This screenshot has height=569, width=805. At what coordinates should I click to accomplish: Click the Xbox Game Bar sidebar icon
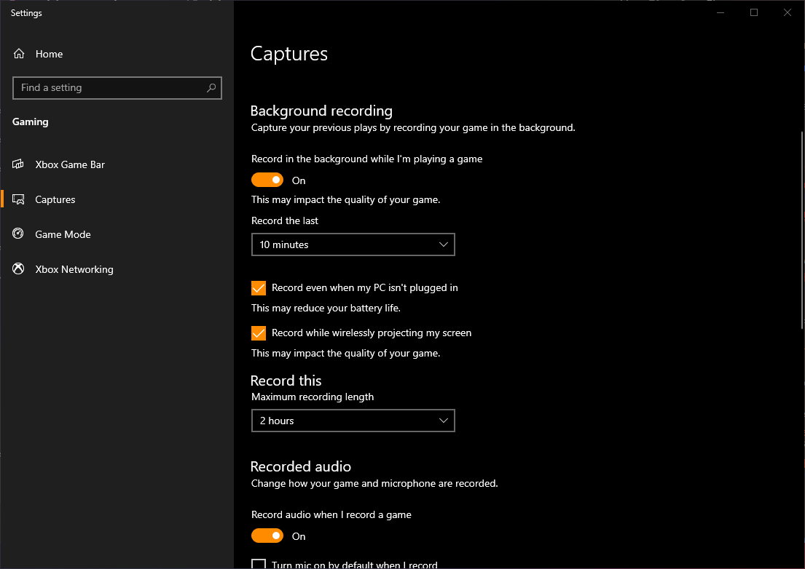18,164
